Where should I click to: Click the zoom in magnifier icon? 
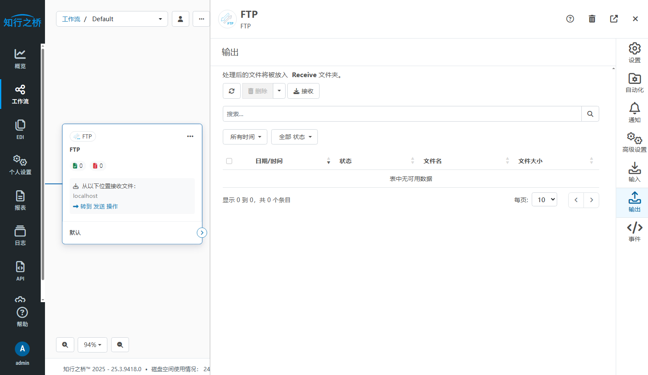65,345
